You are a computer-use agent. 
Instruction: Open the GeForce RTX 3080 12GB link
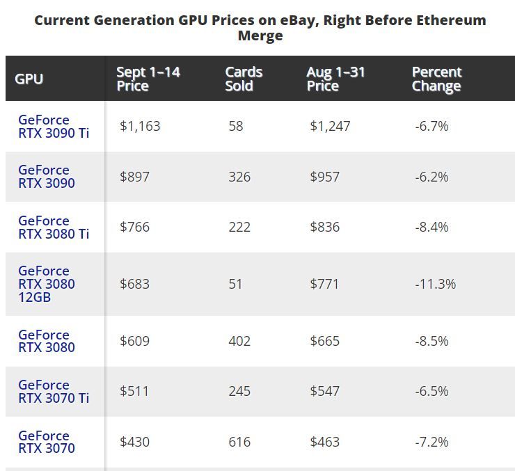point(47,284)
